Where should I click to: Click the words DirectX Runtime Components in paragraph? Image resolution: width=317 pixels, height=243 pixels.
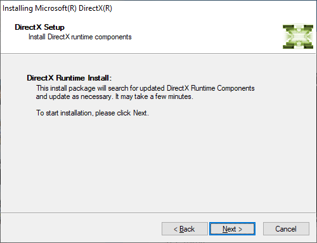[x=210, y=88]
